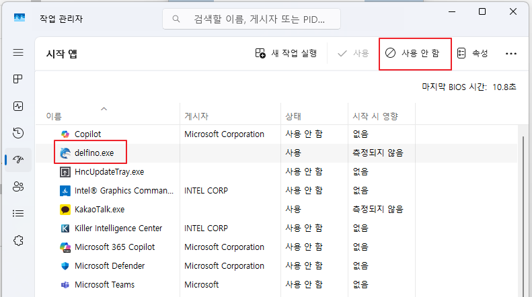Open Performance page in sidebar

click(x=18, y=106)
